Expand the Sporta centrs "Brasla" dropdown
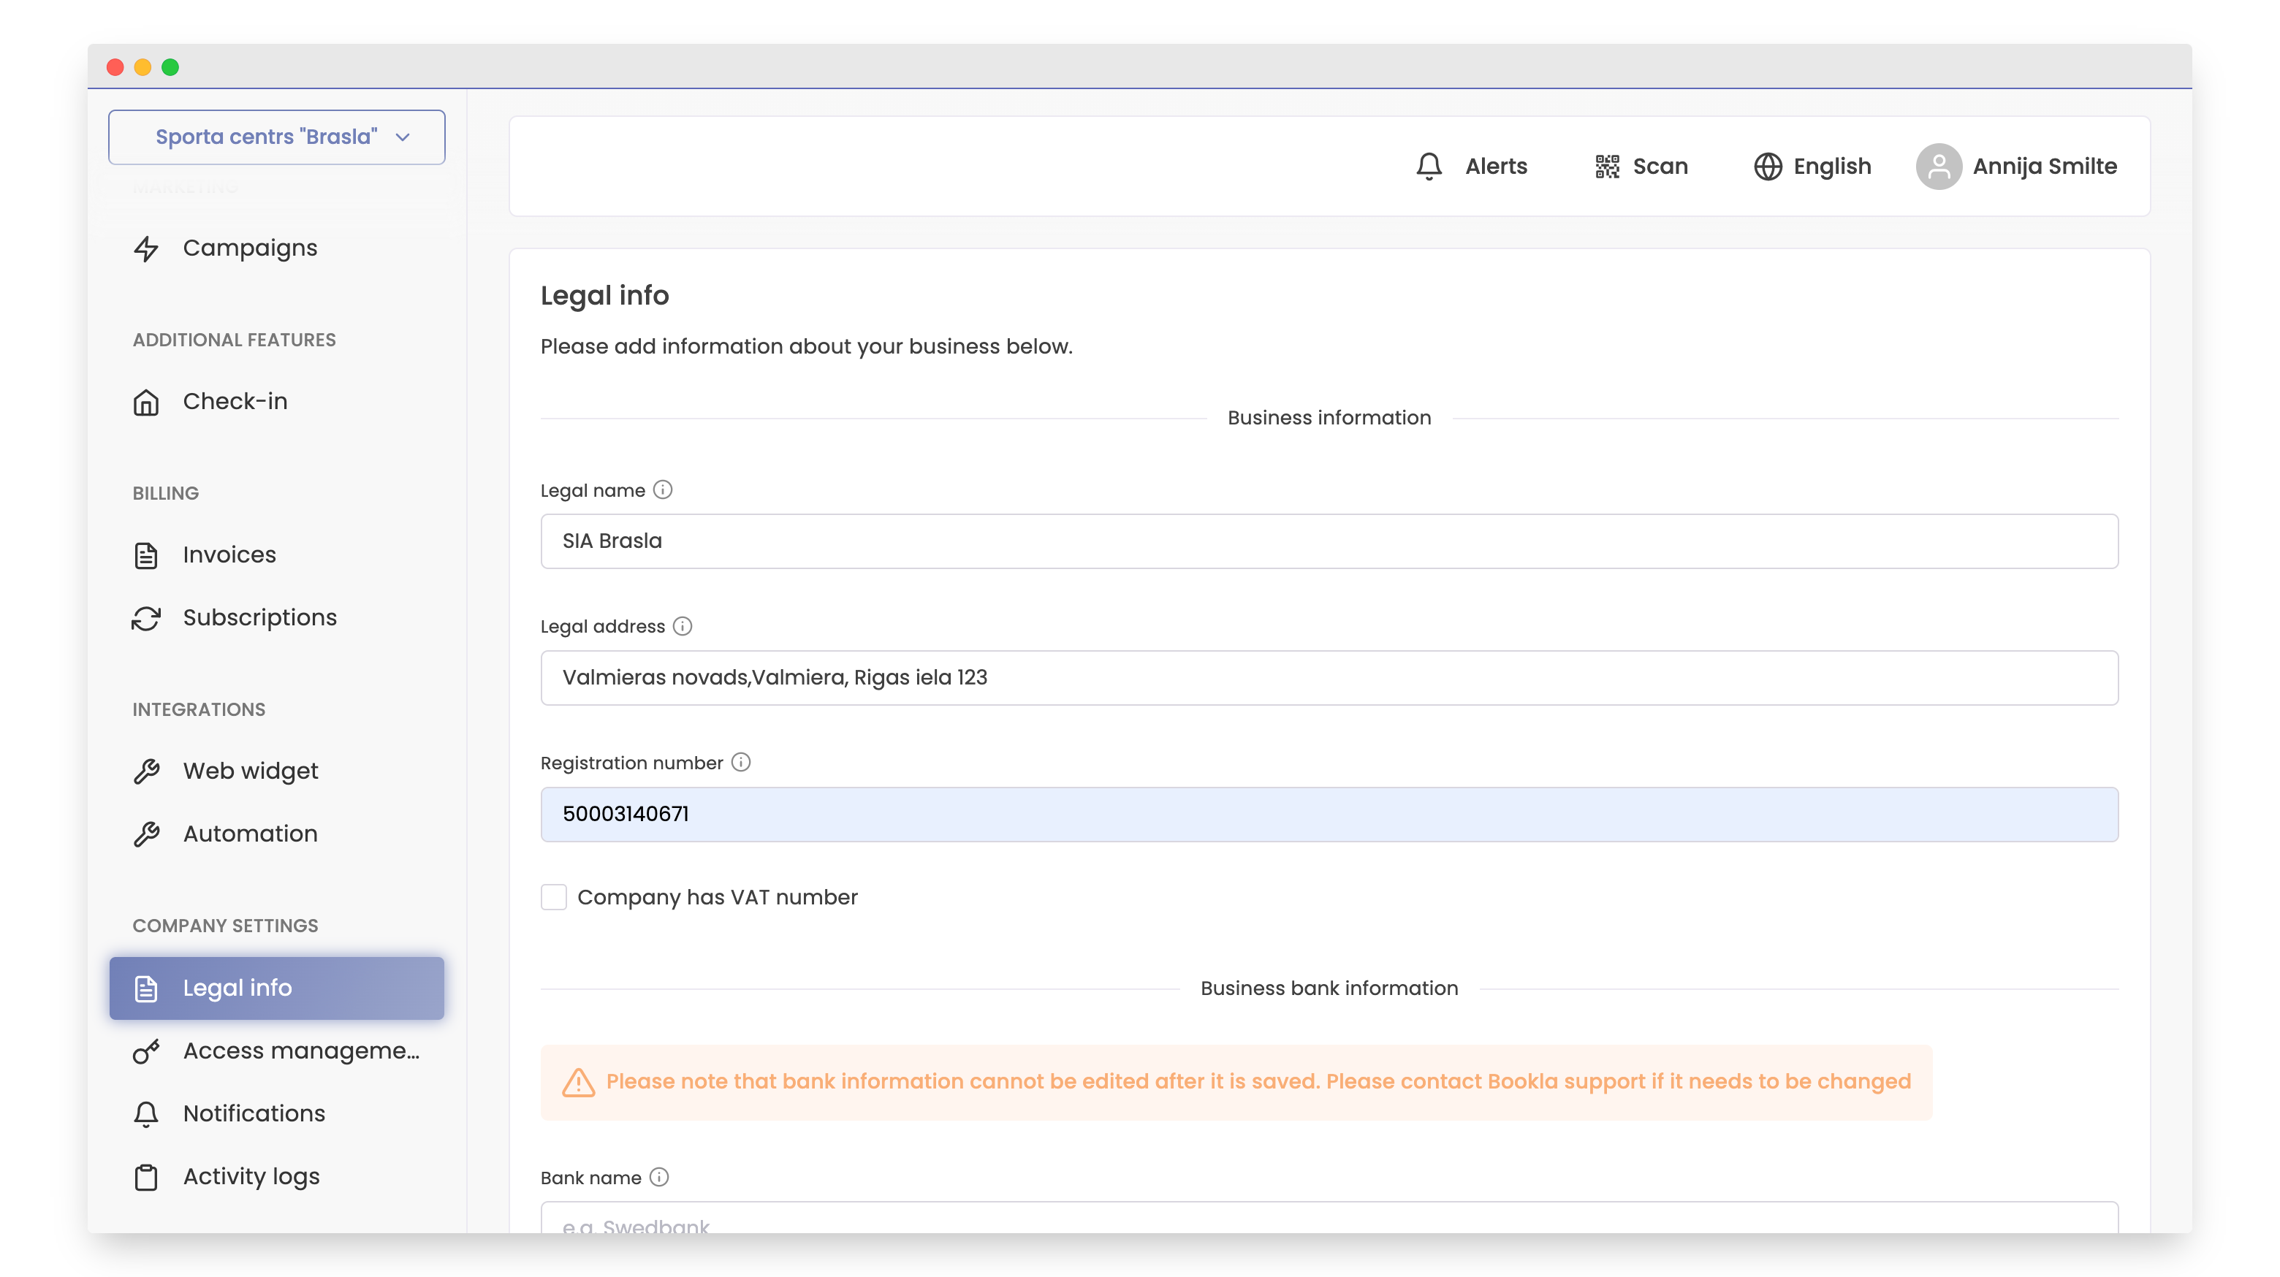This screenshot has height=1277, width=2280. pyautogui.click(x=276, y=137)
